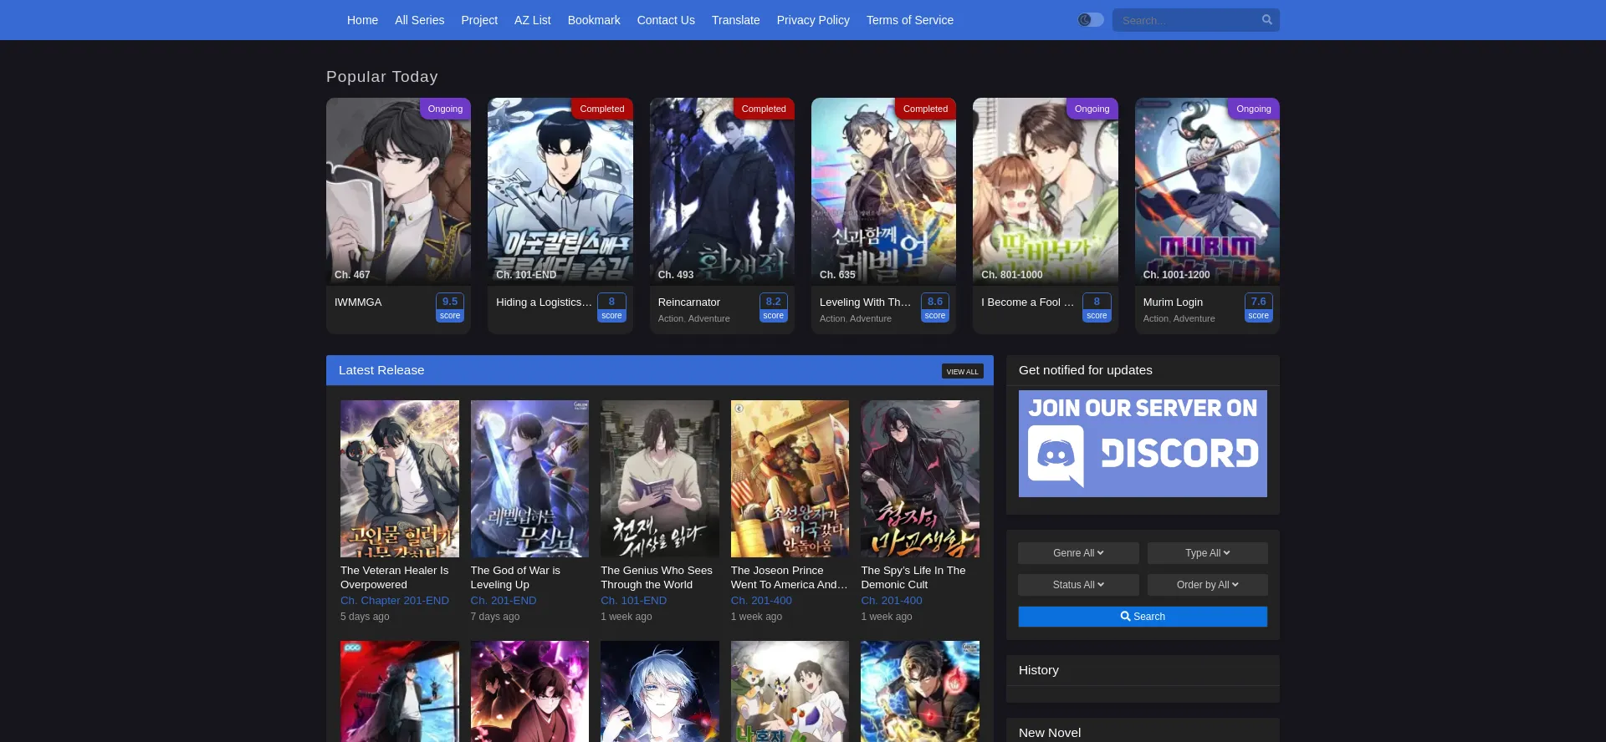Expand the Genre All dropdown
Image resolution: width=1606 pixels, height=742 pixels.
(1077, 553)
